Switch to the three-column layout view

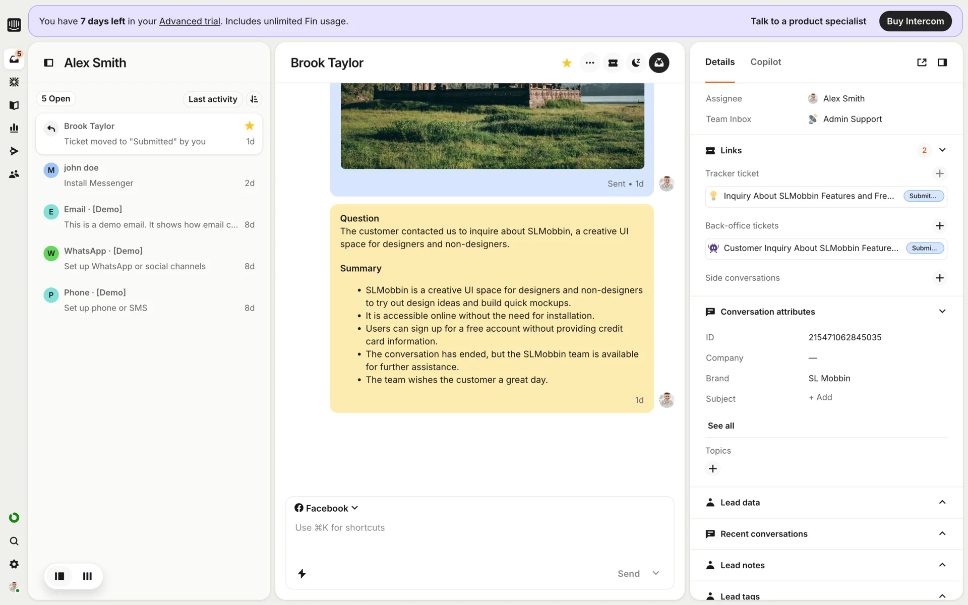(x=87, y=576)
